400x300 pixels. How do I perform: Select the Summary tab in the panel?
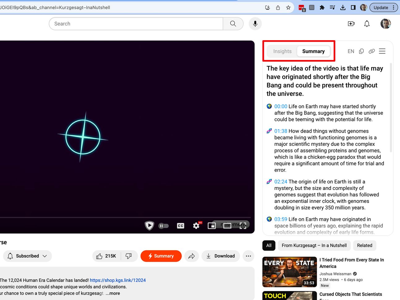pyautogui.click(x=313, y=51)
